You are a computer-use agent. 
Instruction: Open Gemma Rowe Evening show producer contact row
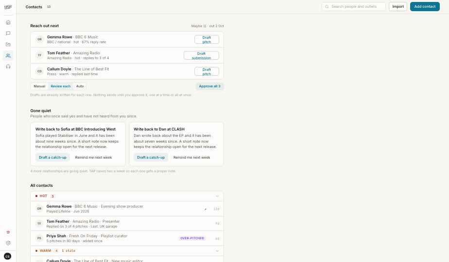[x=127, y=209]
